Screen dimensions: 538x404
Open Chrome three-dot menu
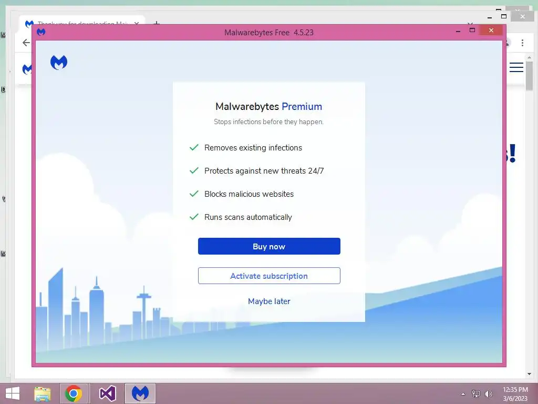[x=522, y=43]
